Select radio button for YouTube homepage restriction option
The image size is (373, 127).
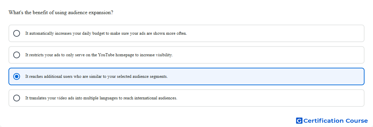(x=17, y=55)
